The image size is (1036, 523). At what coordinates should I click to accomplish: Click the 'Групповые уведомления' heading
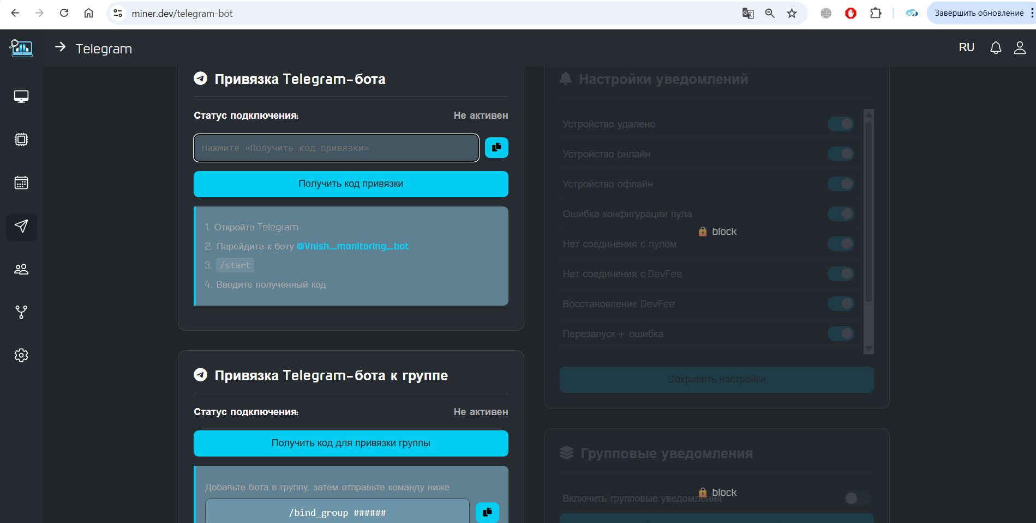point(666,454)
